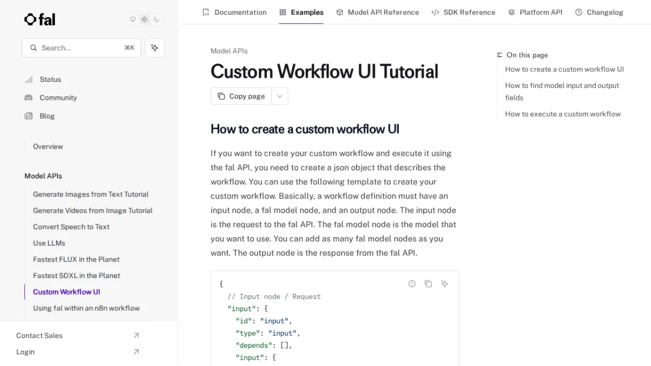Click the Copy page button
Viewport: 651px width, 366px height.
[x=241, y=96]
